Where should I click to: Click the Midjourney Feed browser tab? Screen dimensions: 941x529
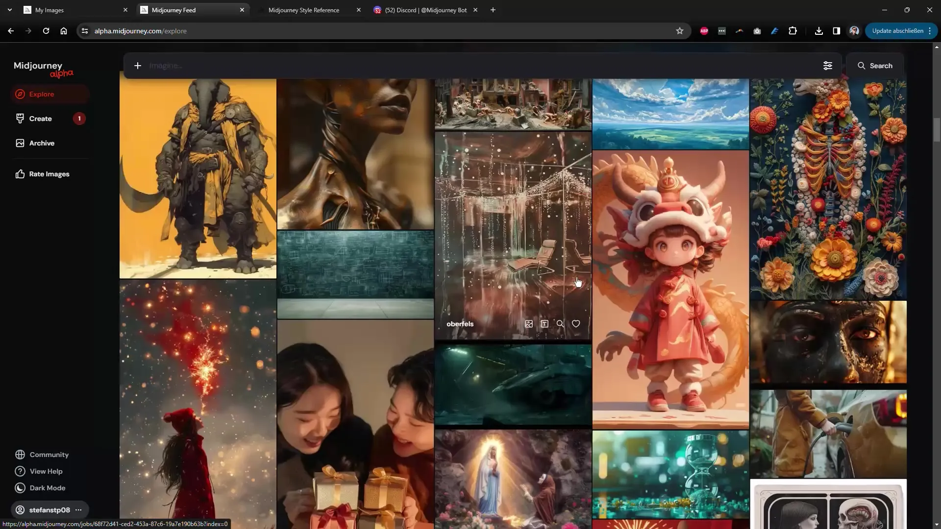point(191,10)
